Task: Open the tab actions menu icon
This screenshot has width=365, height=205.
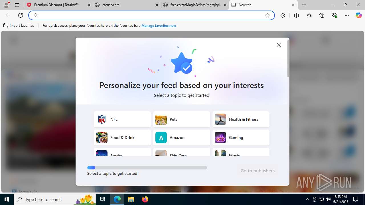Action: pos(17,5)
